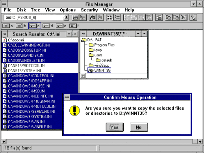Open the Disk menu
204x153 pixels.
click(x=21, y=10)
